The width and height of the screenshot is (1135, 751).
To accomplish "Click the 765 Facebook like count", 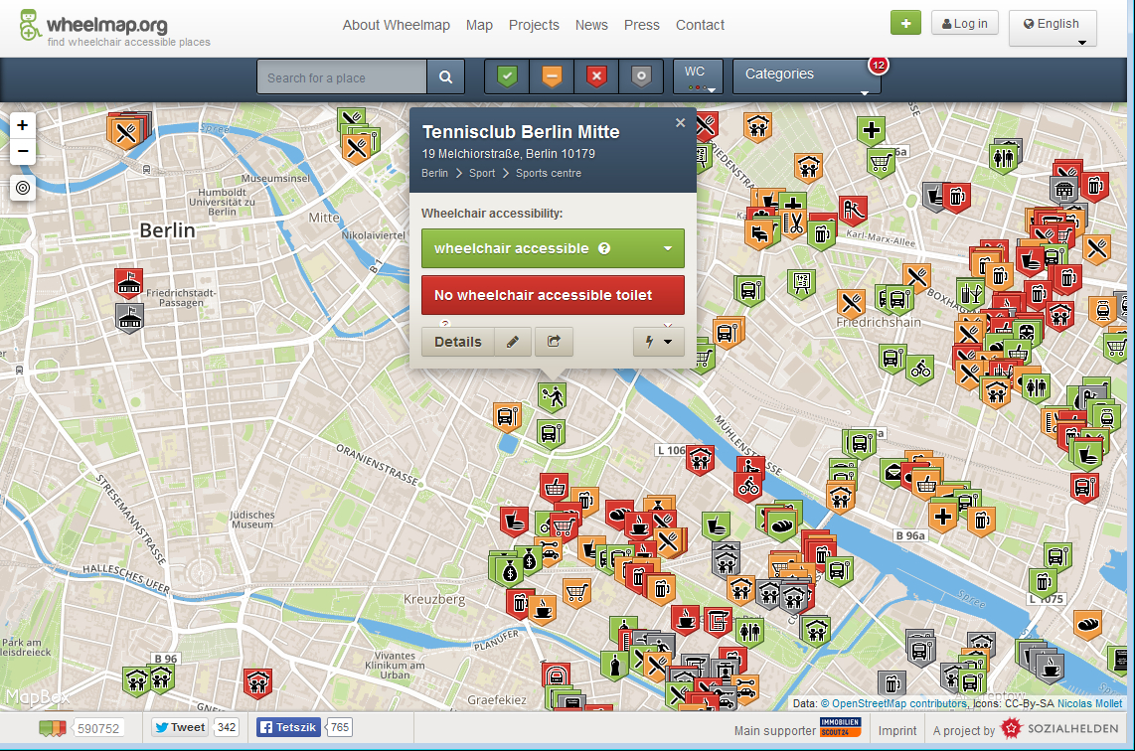I will 340,727.
